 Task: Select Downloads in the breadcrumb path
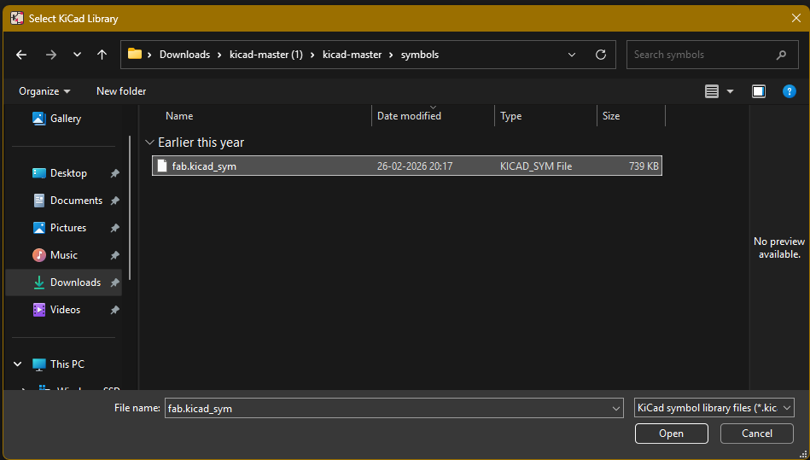184,55
